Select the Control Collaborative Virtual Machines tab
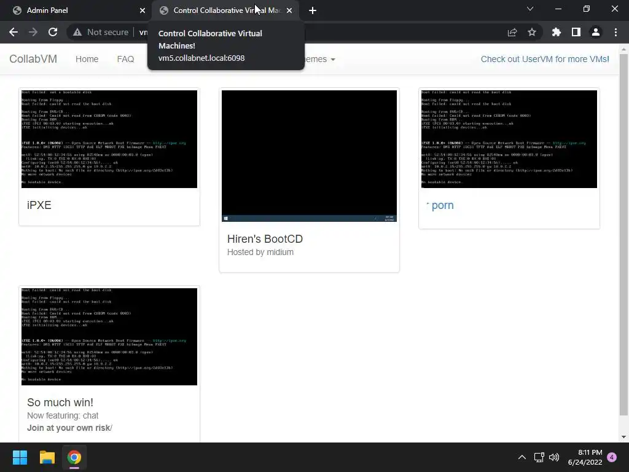 tap(225, 10)
